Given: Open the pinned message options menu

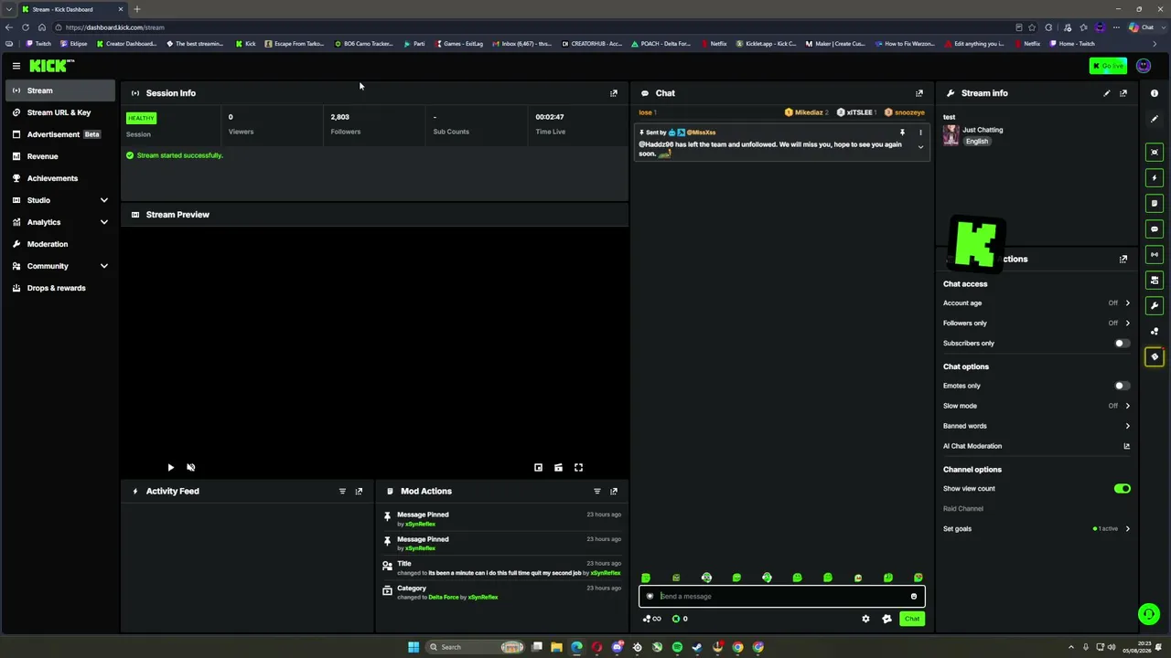Looking at the screenshot, I should [920, 133].
